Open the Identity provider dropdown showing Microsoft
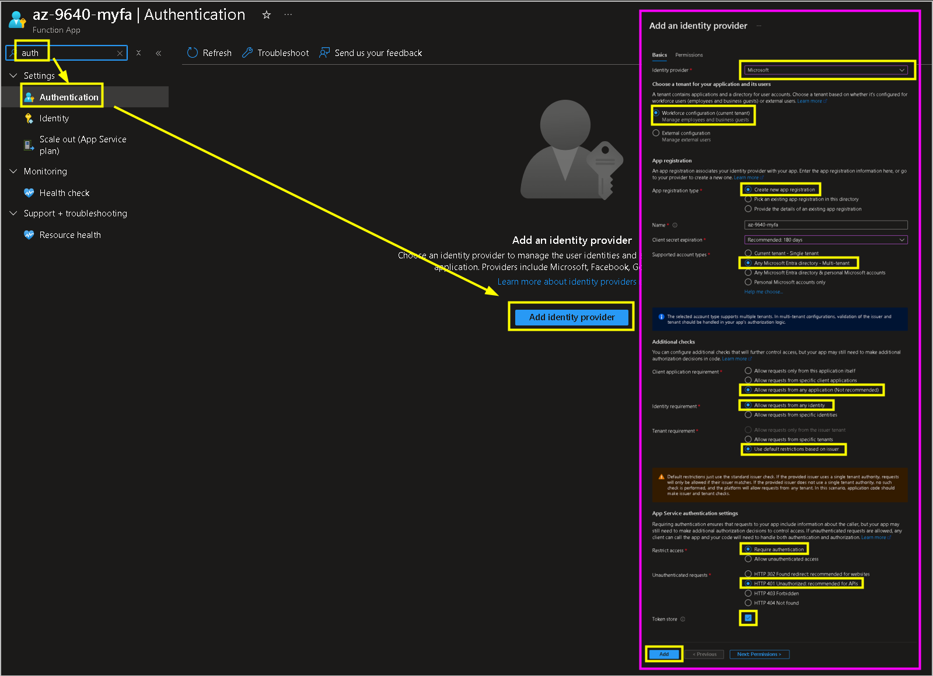 tap(826, 70)
